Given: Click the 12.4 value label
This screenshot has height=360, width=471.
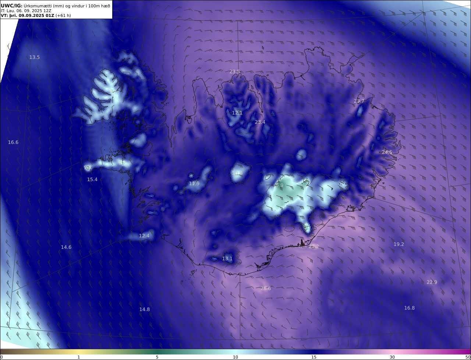Looking at the screenshot, I should point(144,236).
